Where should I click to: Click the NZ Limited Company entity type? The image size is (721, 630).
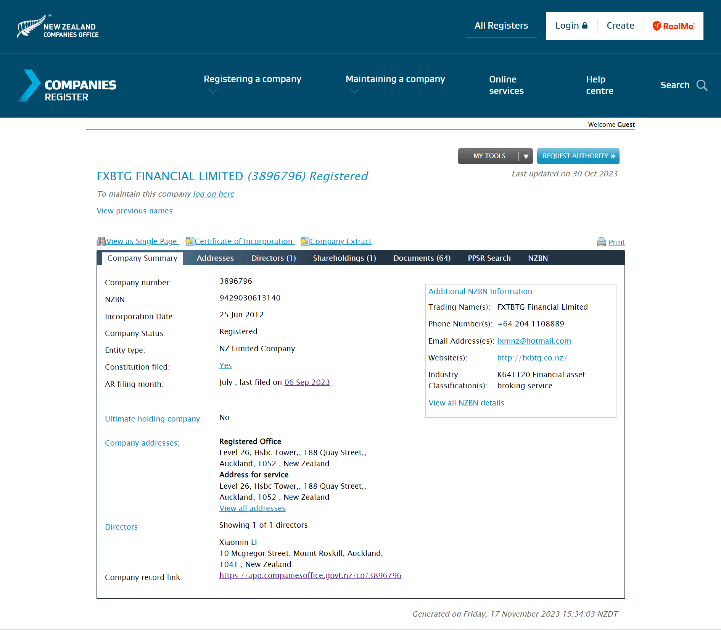(x=257, y=349)
